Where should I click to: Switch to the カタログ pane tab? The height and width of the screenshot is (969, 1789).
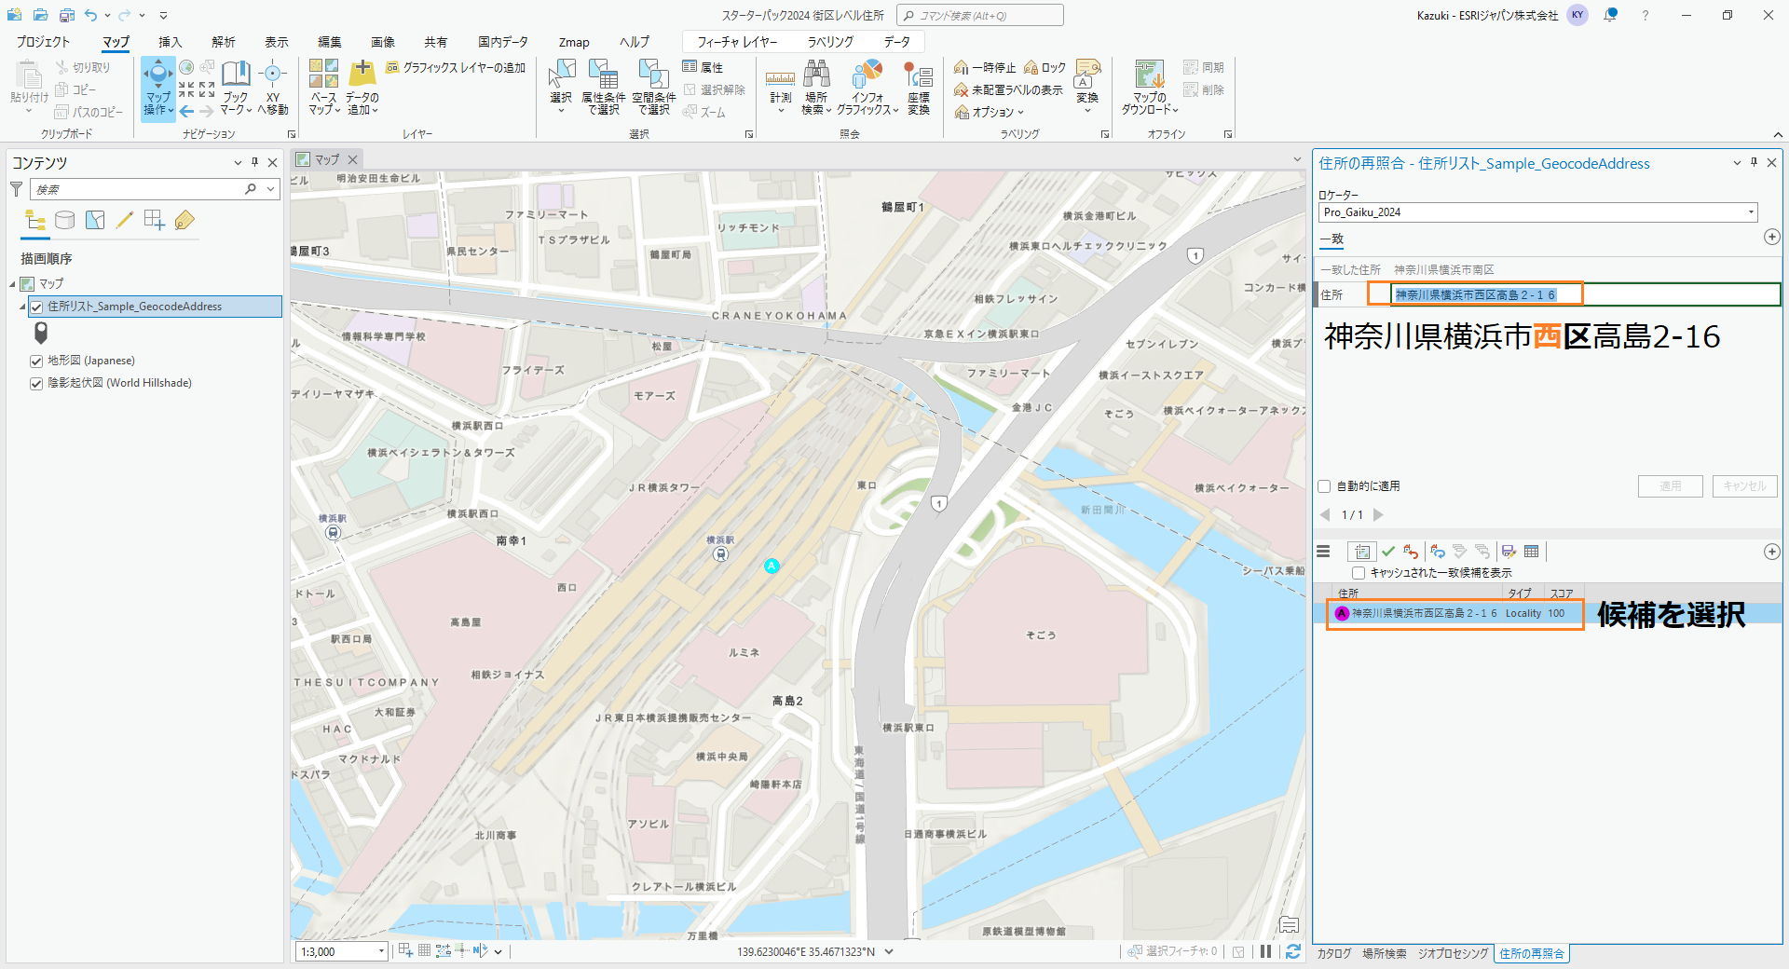click(1333, 953)
